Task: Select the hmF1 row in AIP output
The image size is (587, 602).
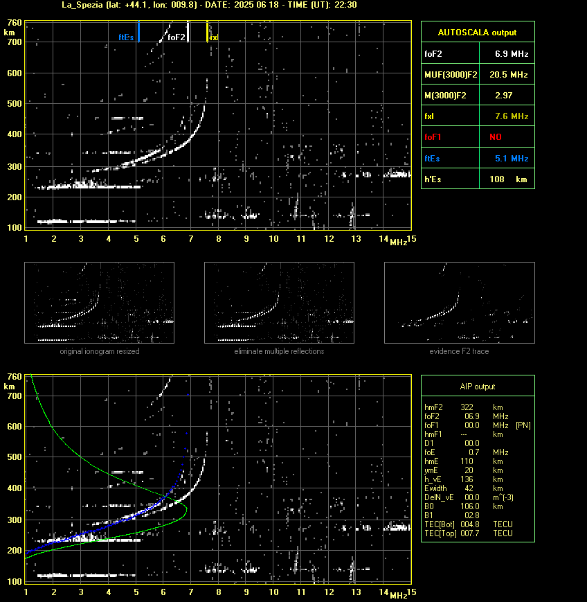Action: pyautogui.click(x=464, y=434)
